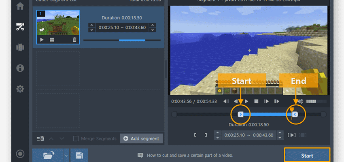Step back one frame
This screenshot has width=344, height=162.
tap(236, 101)
